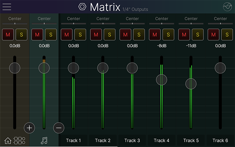Click the Track 6 fader knob
This screenshot has width=235, height=147.
coord(220,68)
